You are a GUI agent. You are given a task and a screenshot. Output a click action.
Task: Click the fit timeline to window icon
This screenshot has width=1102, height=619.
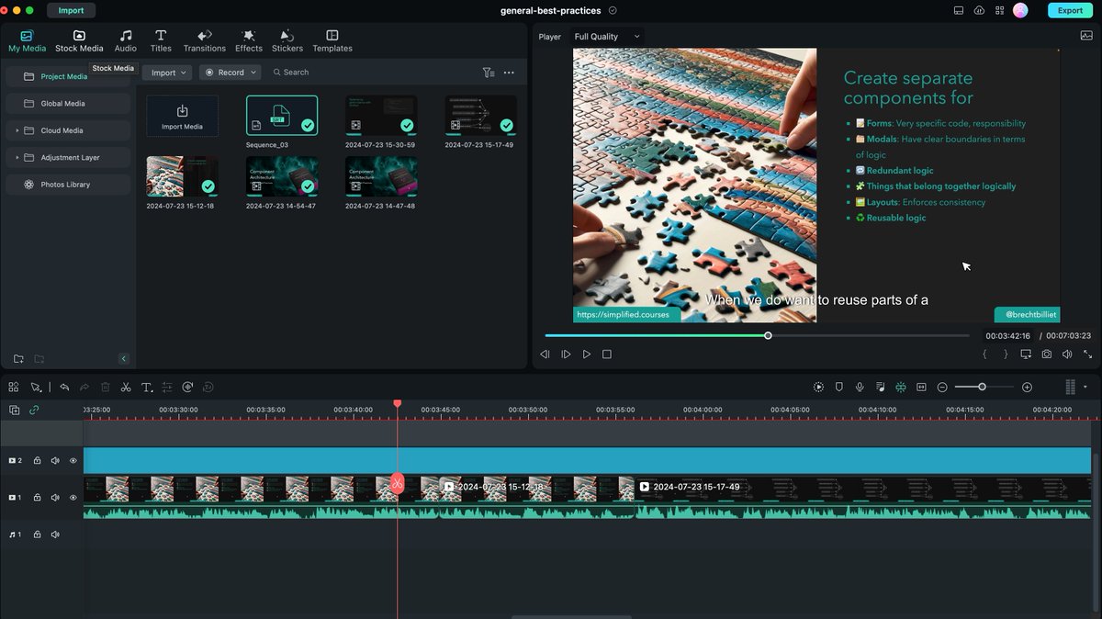(x=921, y=388)
